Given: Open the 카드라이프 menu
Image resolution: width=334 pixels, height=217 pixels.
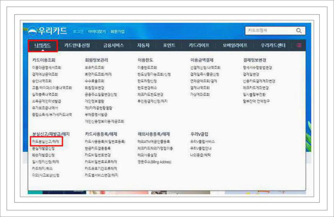Looking at the screenshot, I should pos(199,46).
